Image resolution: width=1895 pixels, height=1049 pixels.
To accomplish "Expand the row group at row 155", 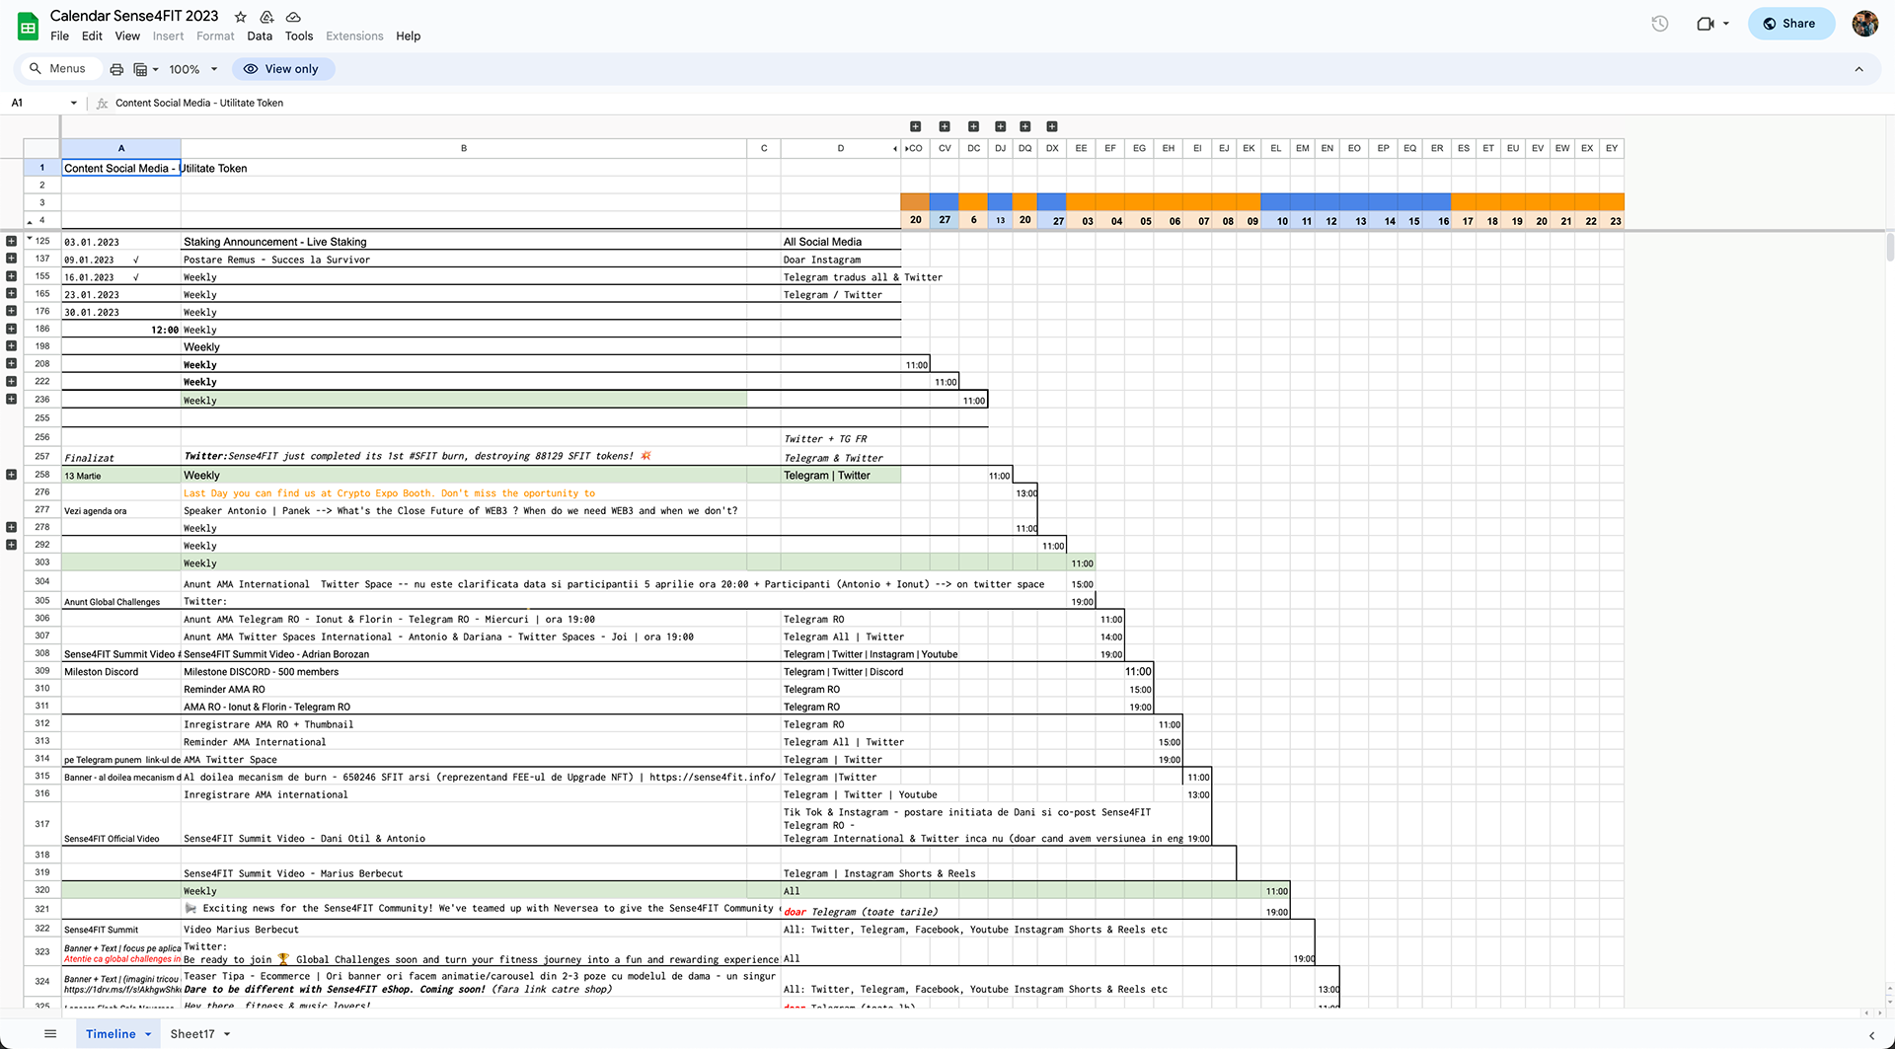I will tap(11, 276).
